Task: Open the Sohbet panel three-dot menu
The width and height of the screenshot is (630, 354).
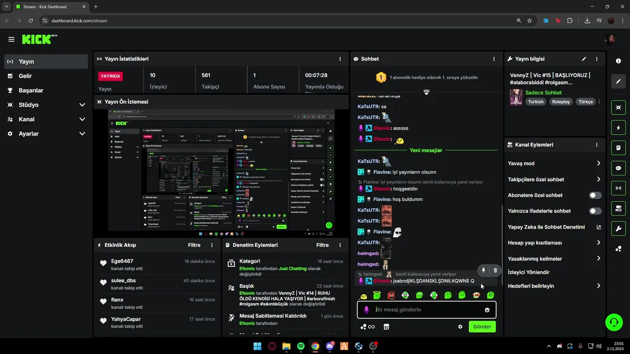Action: [494, 59]
